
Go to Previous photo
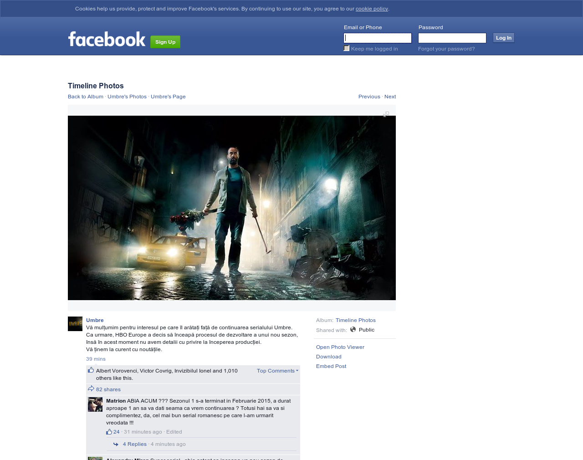pos(369,97)
